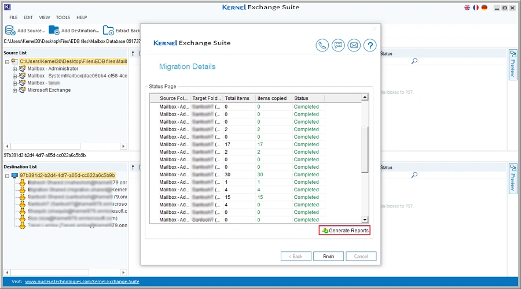This screenshot has height=289, width=521.
Task: Click the Add Destination toolbar icon
Action: tap(54, 30)
